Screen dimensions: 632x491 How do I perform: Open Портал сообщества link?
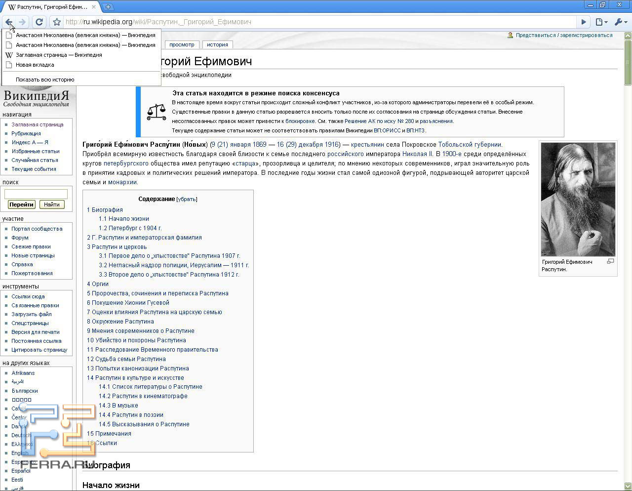tap(37, 229)
